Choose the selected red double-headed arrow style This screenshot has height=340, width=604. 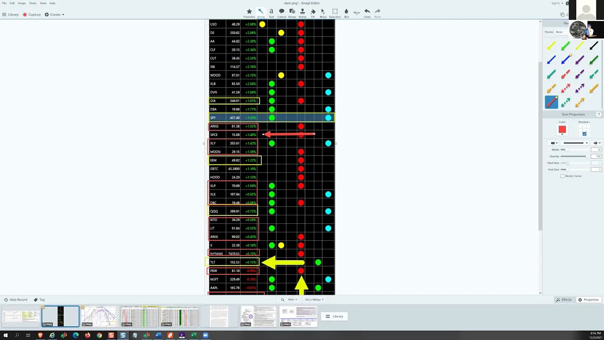click(552, 102)
